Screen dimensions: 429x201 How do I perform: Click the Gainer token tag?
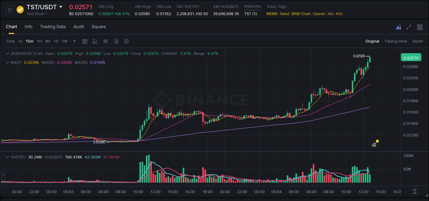[x=319, y=14]
